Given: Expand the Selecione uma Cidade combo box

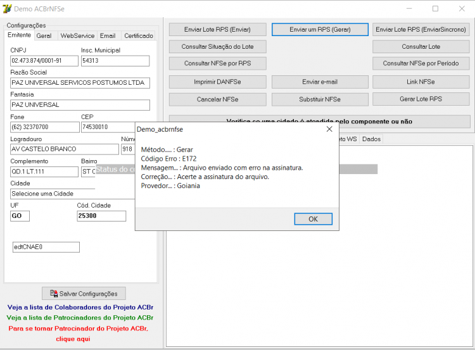Looking at the screenshot, I should point(73,194).
